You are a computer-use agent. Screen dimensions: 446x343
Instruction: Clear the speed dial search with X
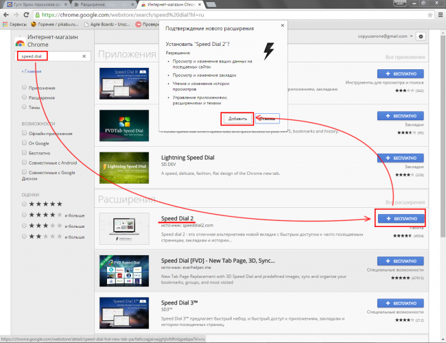pos(84,56)
